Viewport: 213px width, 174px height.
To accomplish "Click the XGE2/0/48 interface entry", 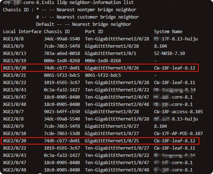I will pyautogui.click(x=15, y=170).
